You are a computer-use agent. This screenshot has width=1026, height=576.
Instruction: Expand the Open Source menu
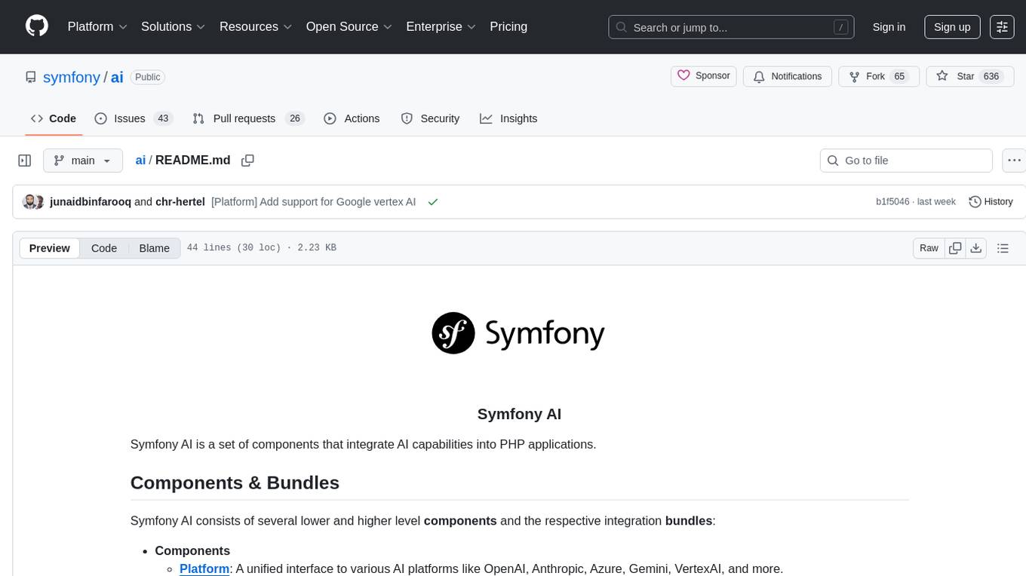[x=349, y=26]
